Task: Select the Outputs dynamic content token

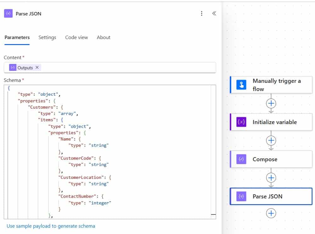Action: click(25, 68)
